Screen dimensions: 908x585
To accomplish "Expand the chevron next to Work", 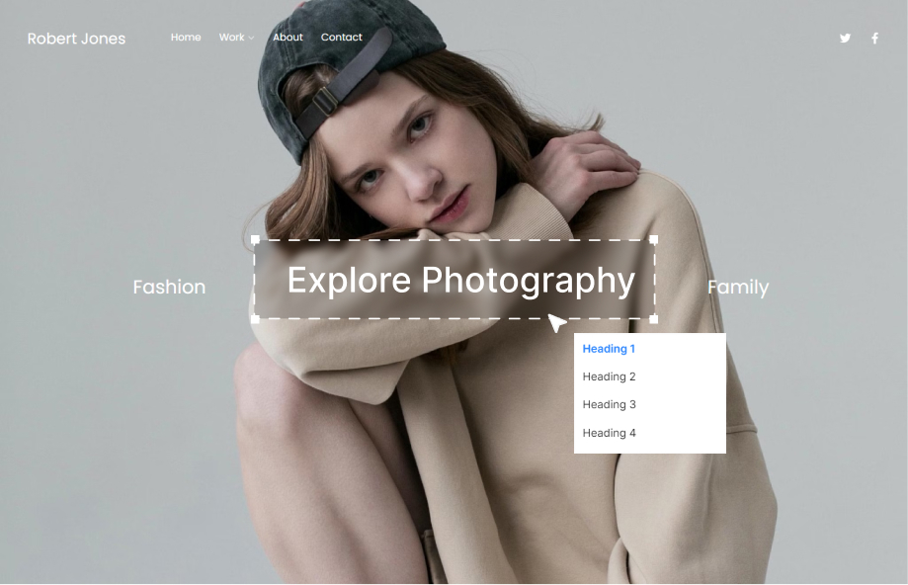I will [251, 39].
